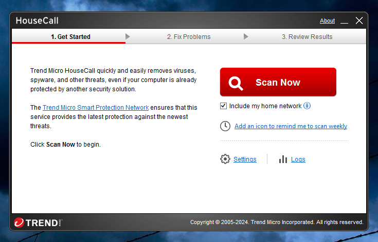Click the HouseCall title text
Screen dimensions: 378x242
37,21
